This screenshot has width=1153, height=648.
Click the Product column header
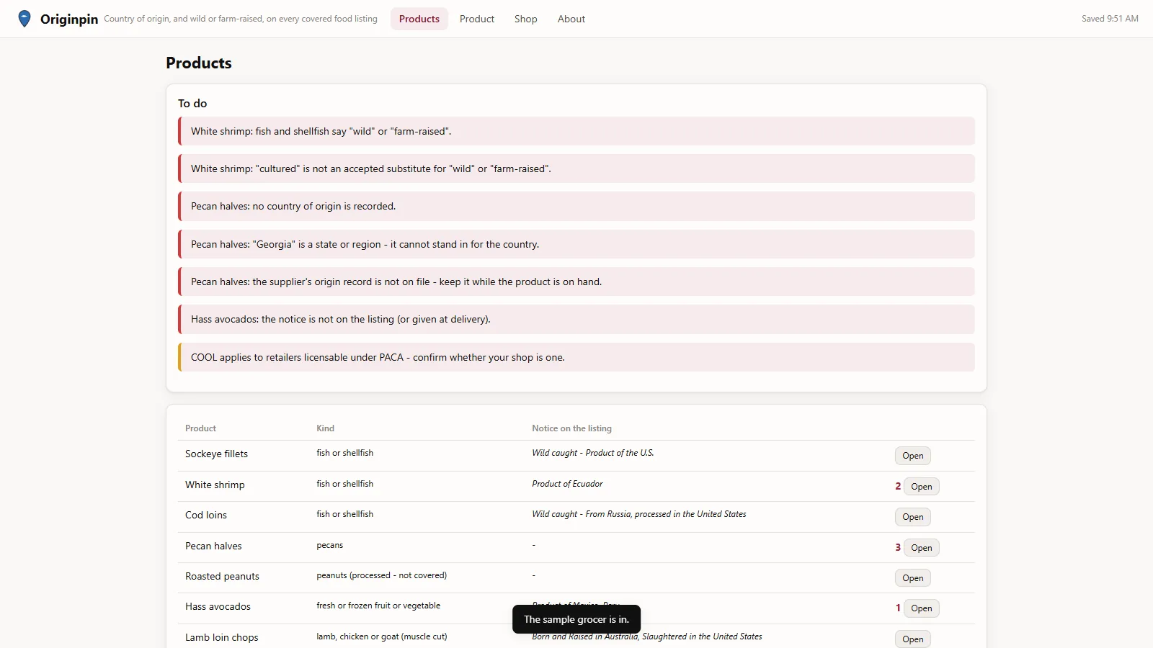[x=200, y=428]
